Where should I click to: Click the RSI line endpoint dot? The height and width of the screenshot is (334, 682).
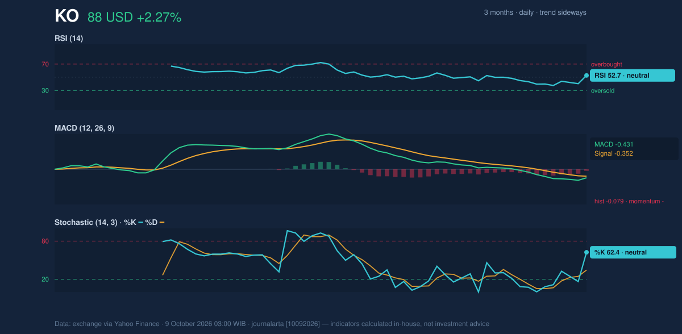pyautogui.click(x=587, y=76)
